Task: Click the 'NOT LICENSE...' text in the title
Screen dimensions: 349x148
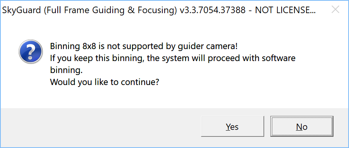Action: click(x=285, y=10)
